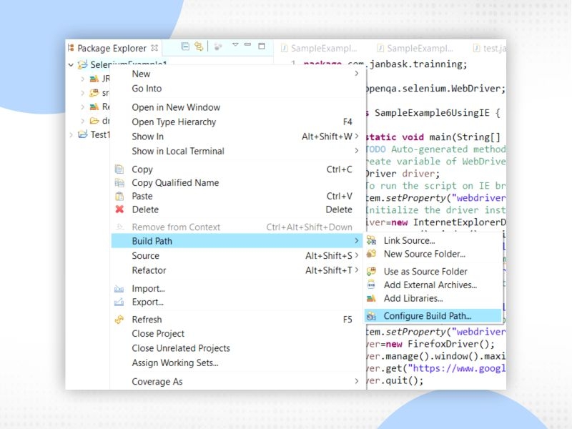Viewport: 572px width, 429px height.
Task: Select Open Type Hierarchy from the menu
Action: [175, 122]
